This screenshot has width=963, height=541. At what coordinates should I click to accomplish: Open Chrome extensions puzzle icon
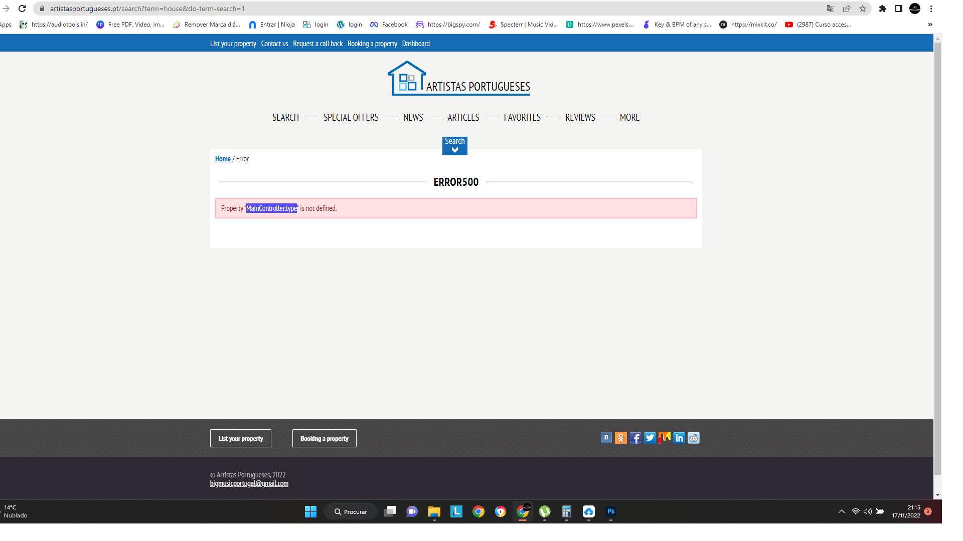tap(882, 9)
